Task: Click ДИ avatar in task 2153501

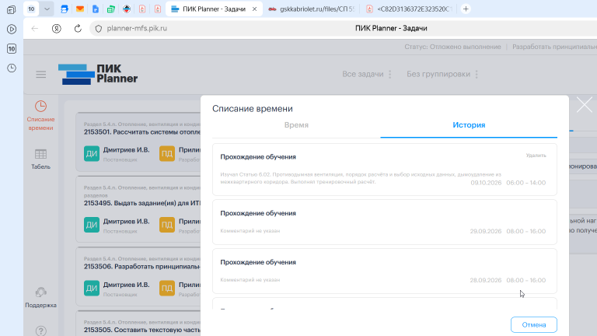Action: click(92, 154)
